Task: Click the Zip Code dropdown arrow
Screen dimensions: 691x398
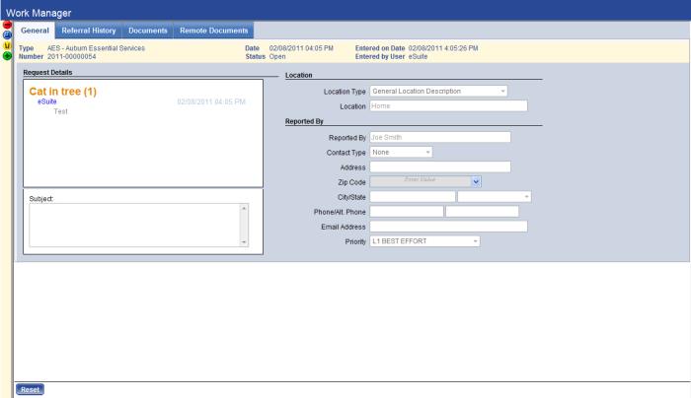Action: pos(476,181)
